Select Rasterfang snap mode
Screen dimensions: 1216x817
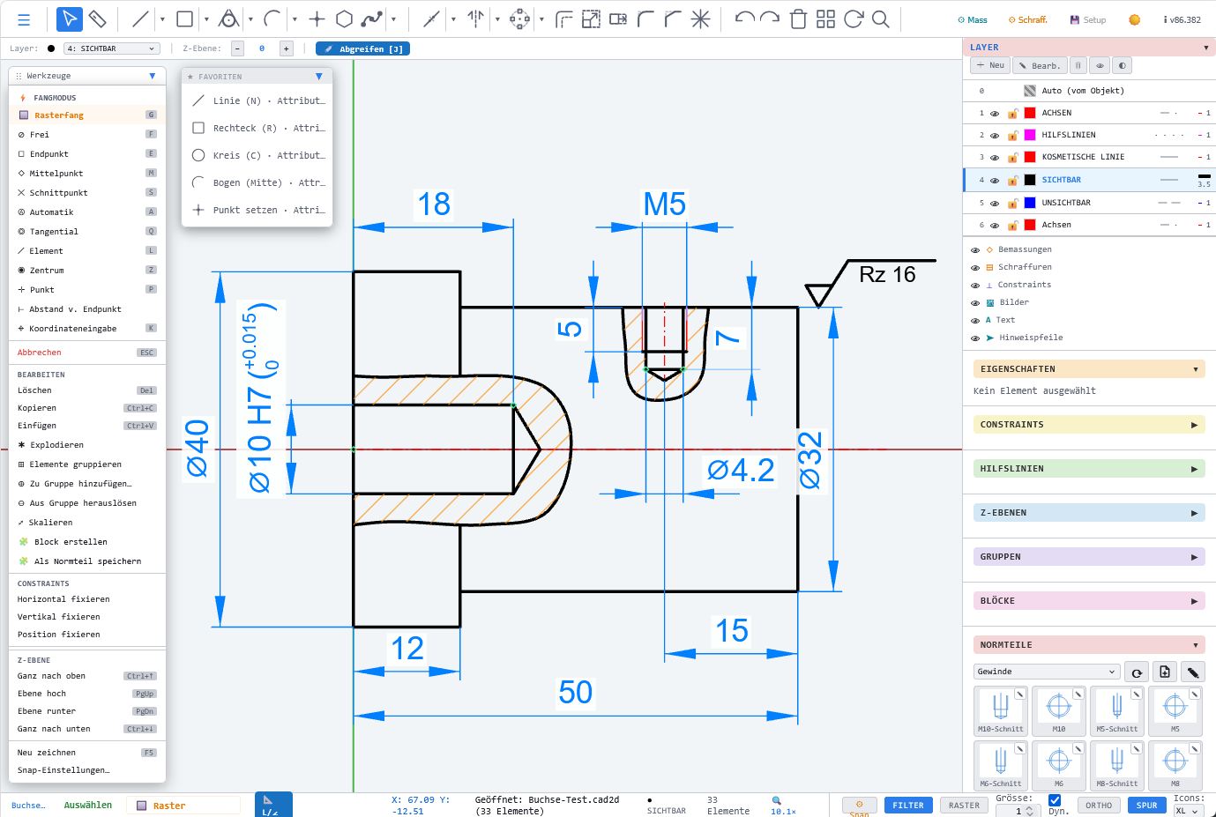click(87, 115)
